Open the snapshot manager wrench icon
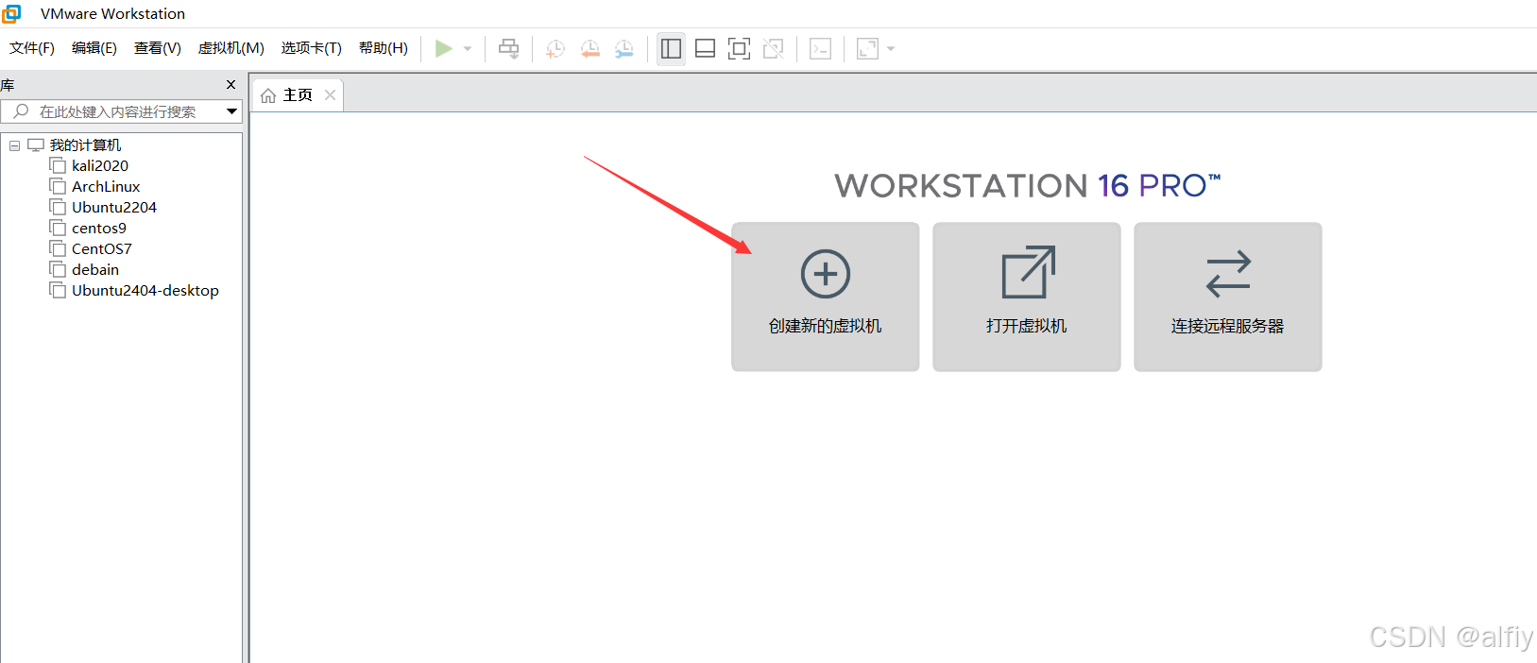Viewport: 1537px width, 663px height. tap(624, 48)
